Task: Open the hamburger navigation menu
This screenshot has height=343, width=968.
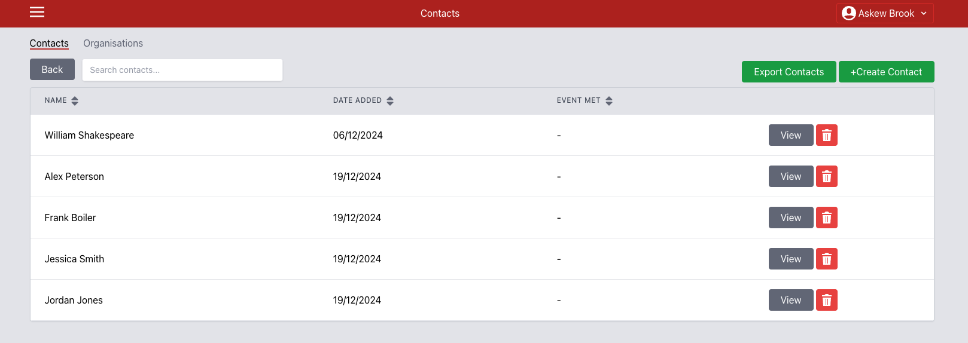Action: (37, 12)
